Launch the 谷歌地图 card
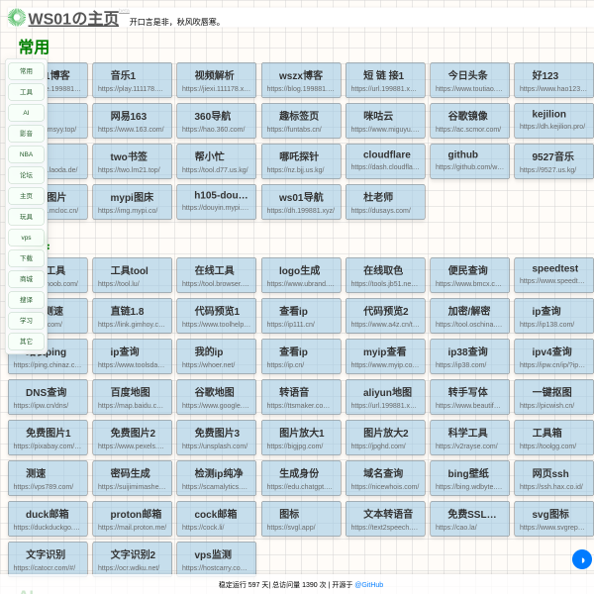Image resolution: width=594 pixels, height=594 pixels. [x=216, y=397]
